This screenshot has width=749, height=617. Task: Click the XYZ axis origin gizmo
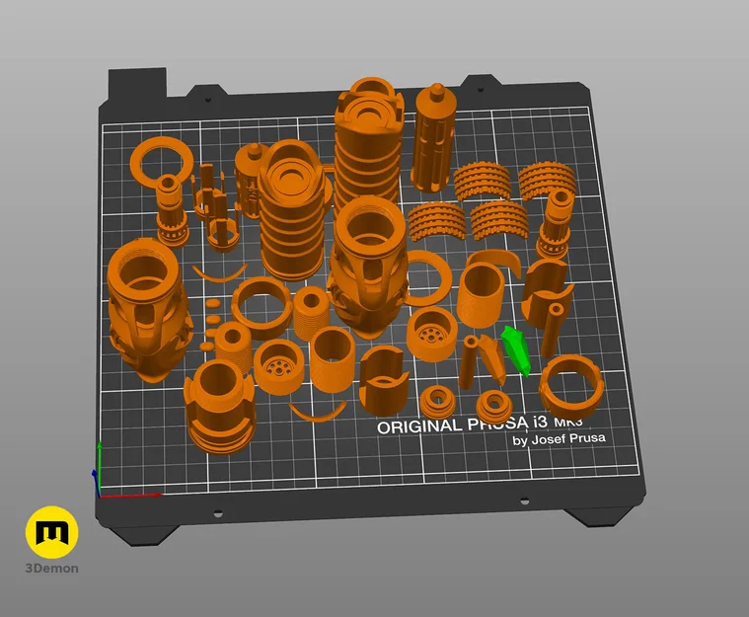pyautogui.click(x=100, y=495)
